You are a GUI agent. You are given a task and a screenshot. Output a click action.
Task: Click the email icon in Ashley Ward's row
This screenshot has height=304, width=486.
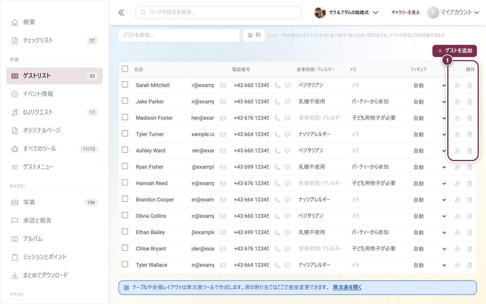(x=223, y=151)
